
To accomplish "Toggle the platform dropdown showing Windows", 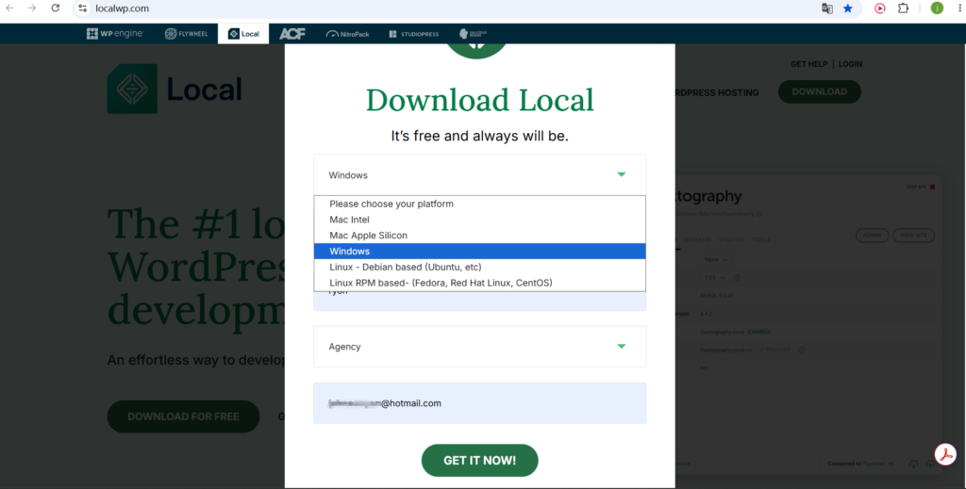I will [480, 174].
